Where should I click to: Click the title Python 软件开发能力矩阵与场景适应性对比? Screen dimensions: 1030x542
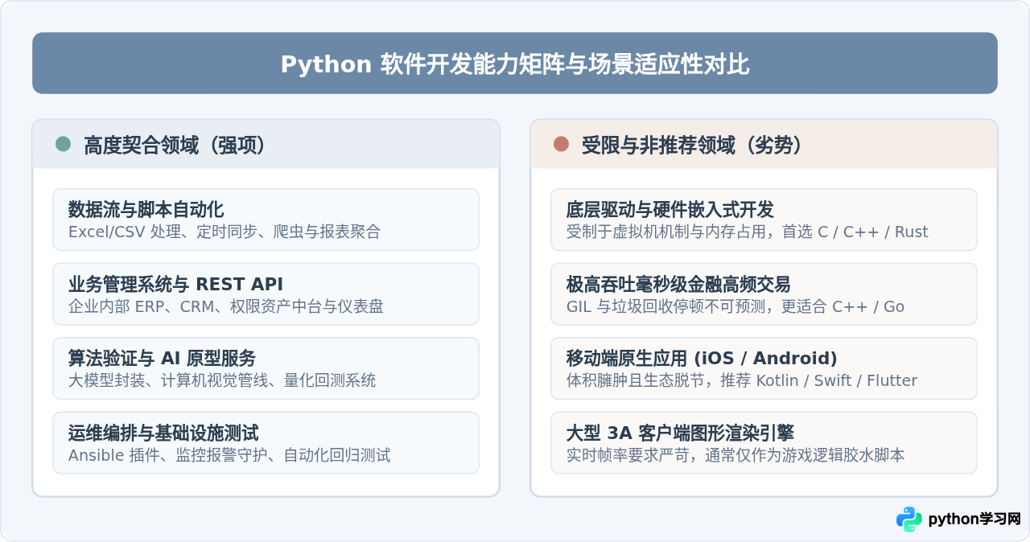515,64
